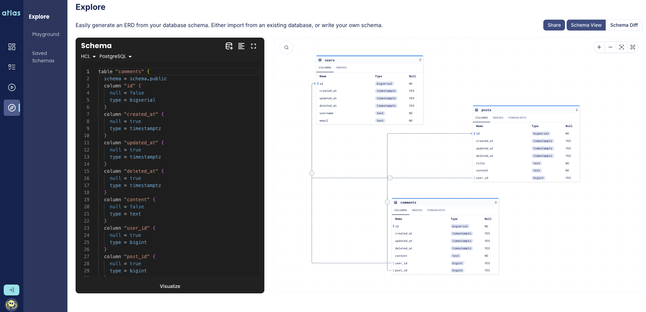Select COLUMNS tab on comments table
The height and width of the screenshot is (312, 646).
click(400, 210)
